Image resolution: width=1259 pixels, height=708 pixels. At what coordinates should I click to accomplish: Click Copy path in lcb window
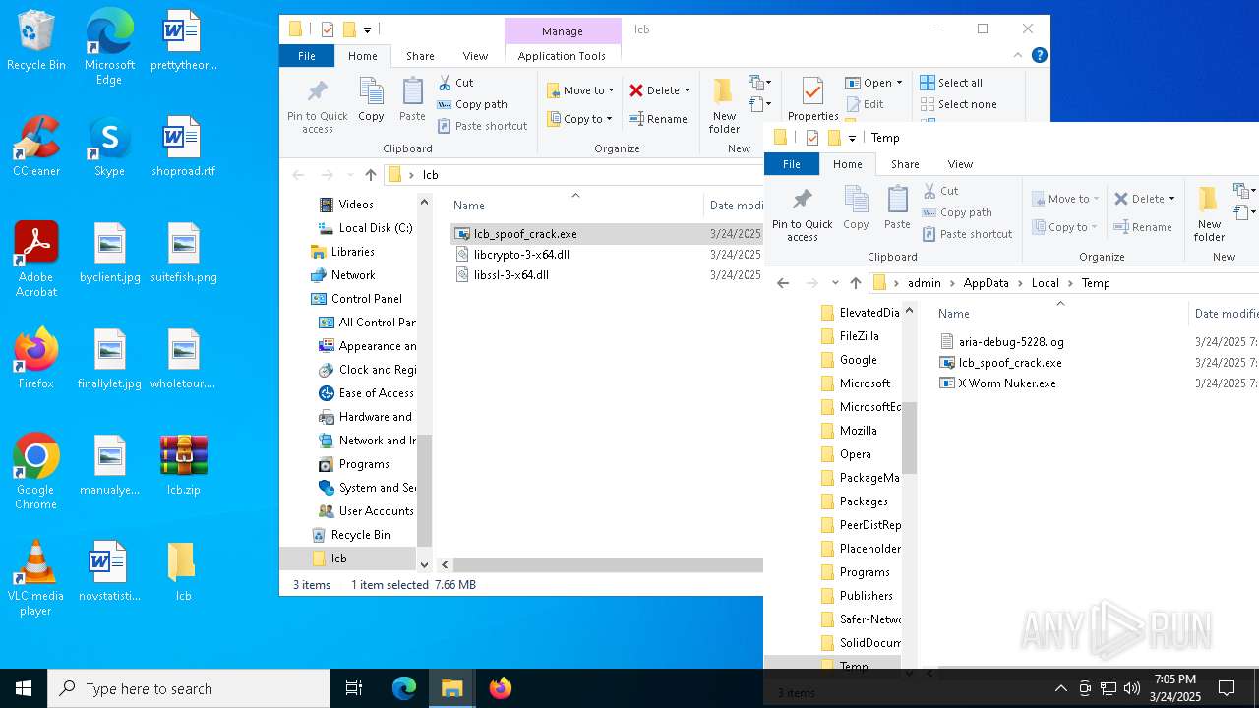(x=472, y=104)
